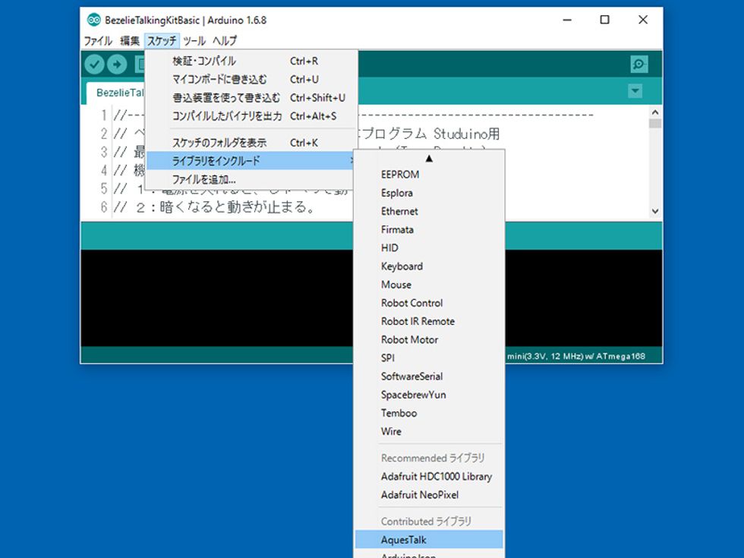Include the AquesTalk library

[x=403, y=540]
